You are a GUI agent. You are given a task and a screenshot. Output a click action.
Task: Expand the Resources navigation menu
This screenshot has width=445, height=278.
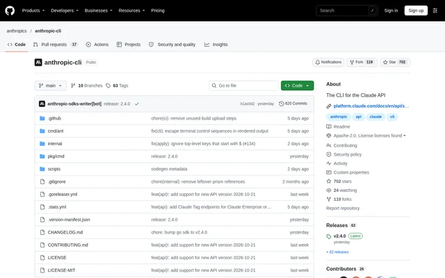131,10
